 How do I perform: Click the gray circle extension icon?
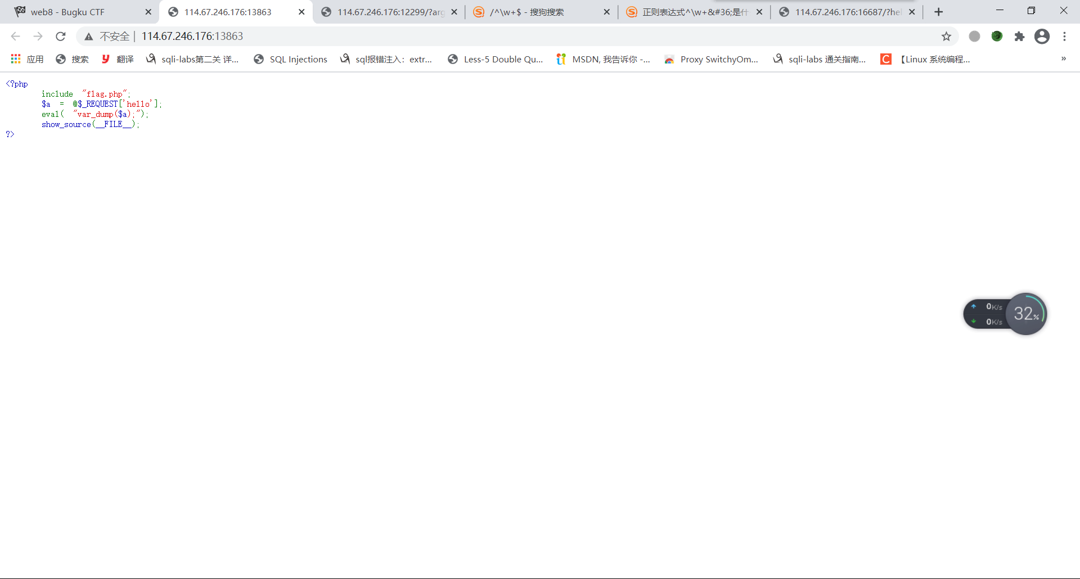pos(974,37)
